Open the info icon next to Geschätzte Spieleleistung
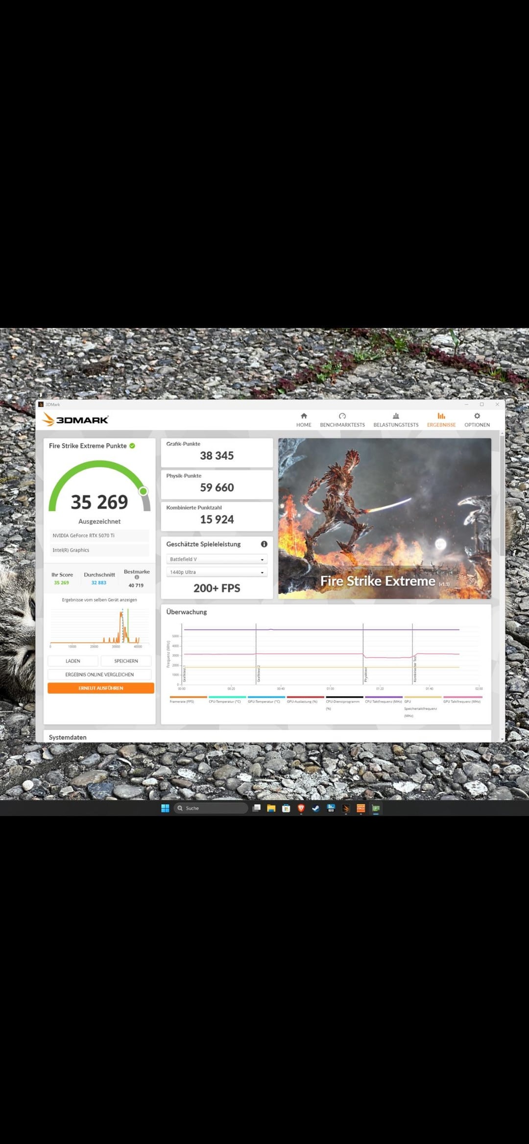 tap(264, 544)
